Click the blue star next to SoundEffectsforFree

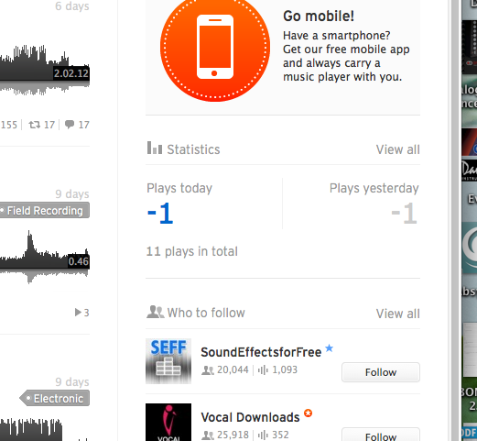point(329,348)
